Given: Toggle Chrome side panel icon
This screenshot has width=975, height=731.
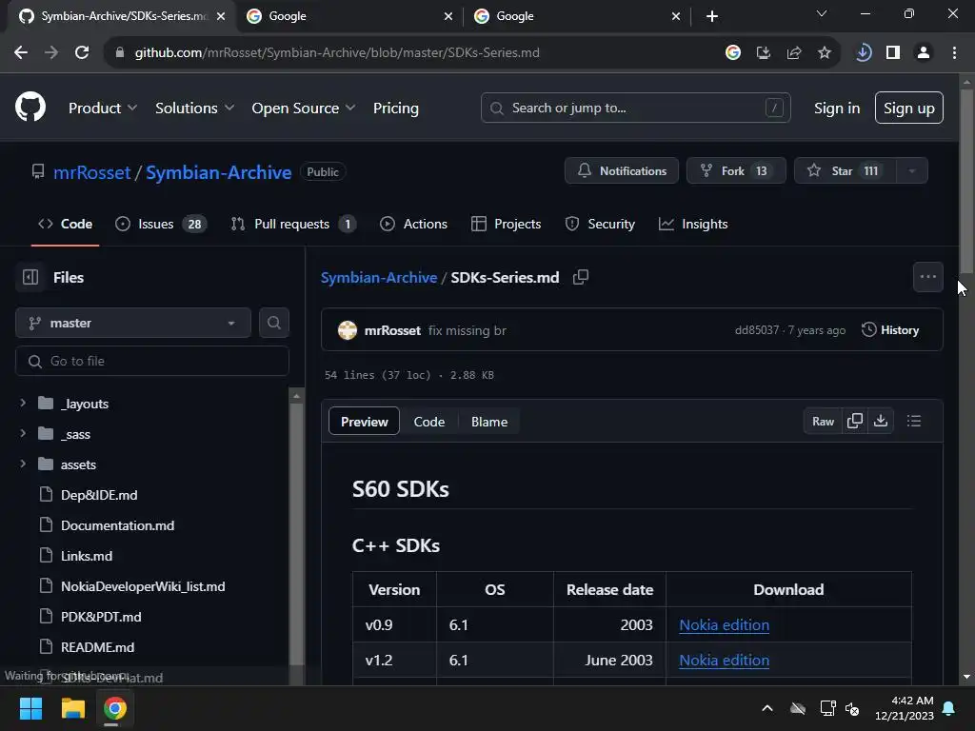Looking at the screenshot, I should tap(893, 53).
